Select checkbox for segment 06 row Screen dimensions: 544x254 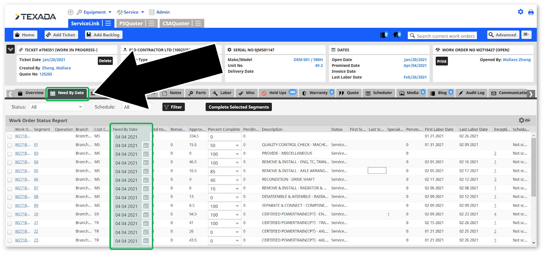(10, 180)
